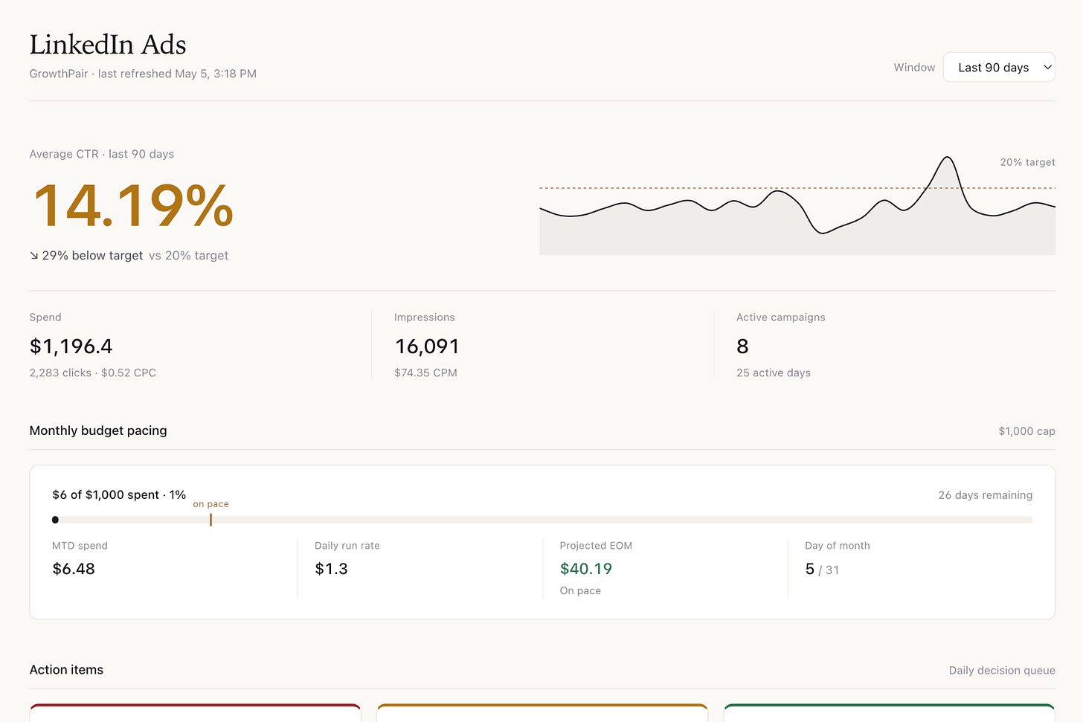Image resolution: width=1083 pixels, height=722 pixels.
Task: Click the $1,000 cap label
Action: [1026, 431]
